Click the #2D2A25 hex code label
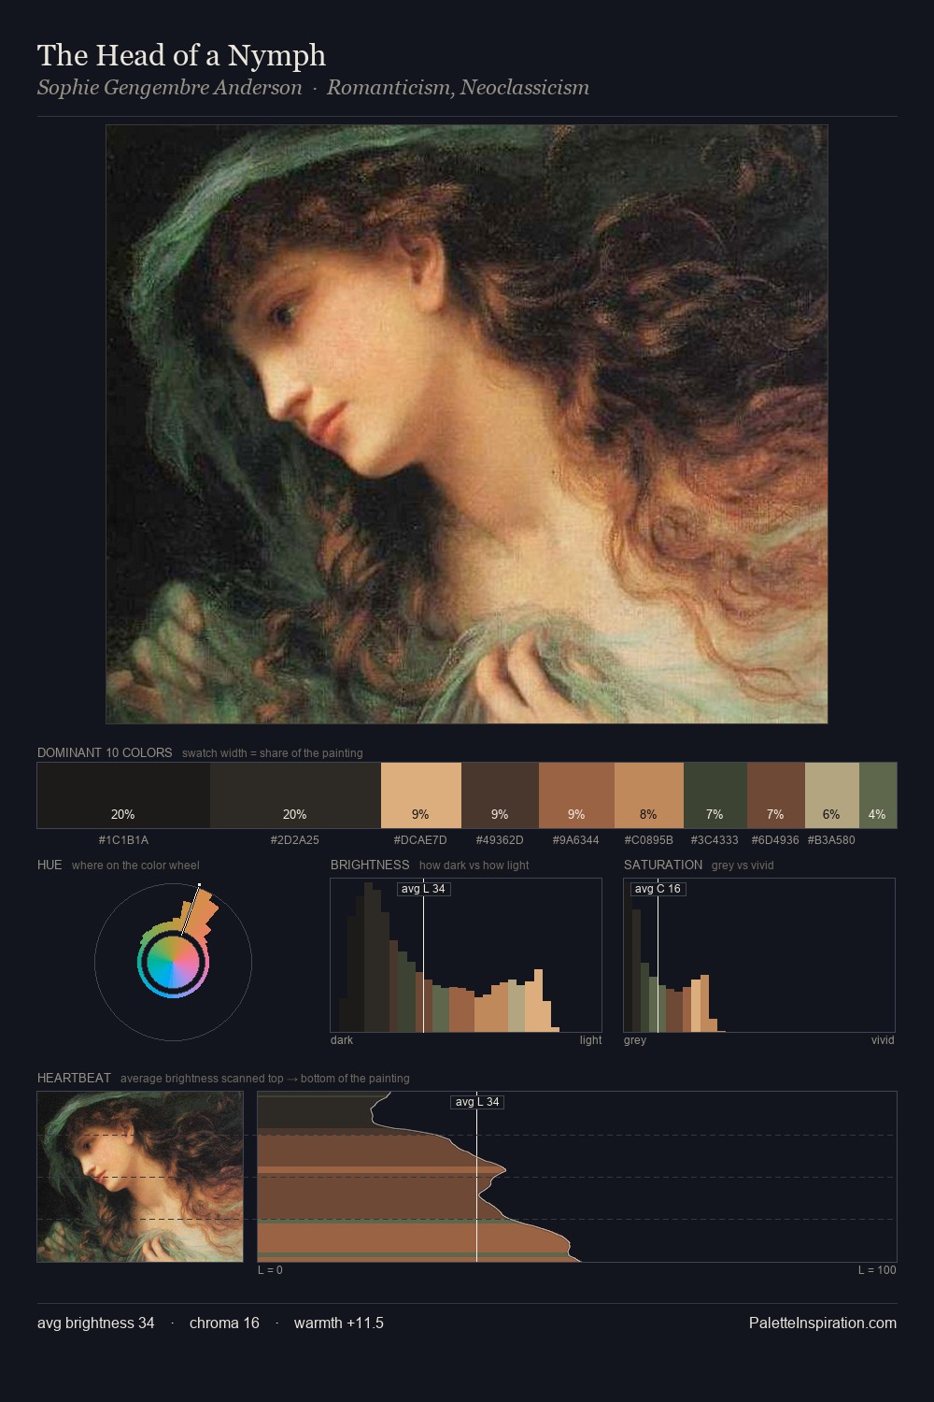Screen dimensions: 934x1402 pyautogui.click(x=295, y=840)
